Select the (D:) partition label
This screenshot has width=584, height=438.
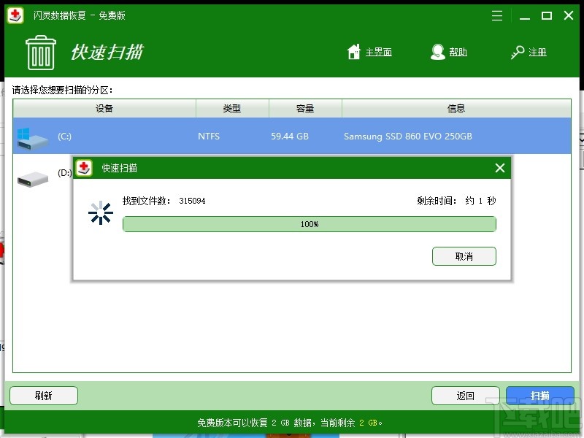(x=64, y=173)
